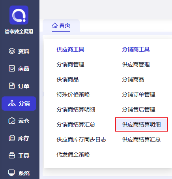Open 分销订单管理 under 分销商工具
The height and width of the screenshot is (179, 172).
(x=138, y=94)
